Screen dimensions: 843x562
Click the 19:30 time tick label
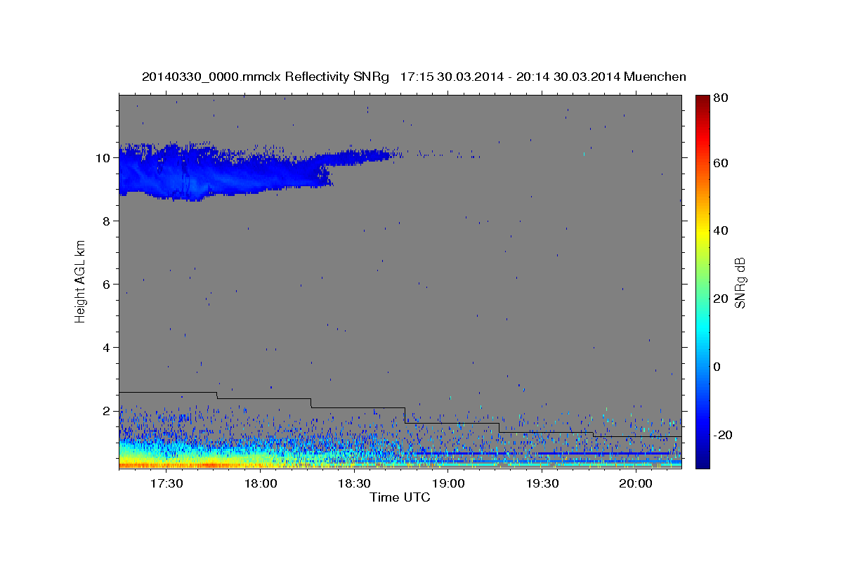[x=542, y=483]
